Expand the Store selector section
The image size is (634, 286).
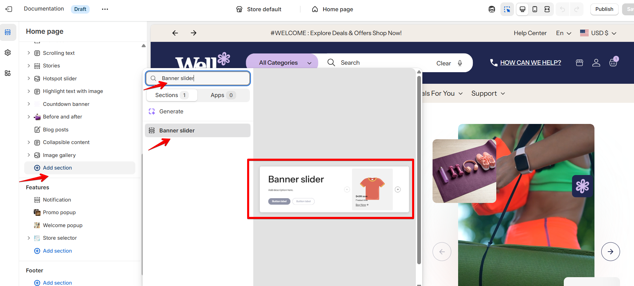[x=29, y=238]
